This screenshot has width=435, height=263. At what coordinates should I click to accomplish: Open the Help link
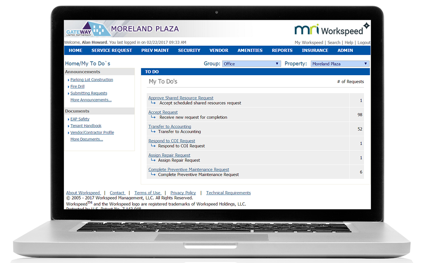coord(349,42)
